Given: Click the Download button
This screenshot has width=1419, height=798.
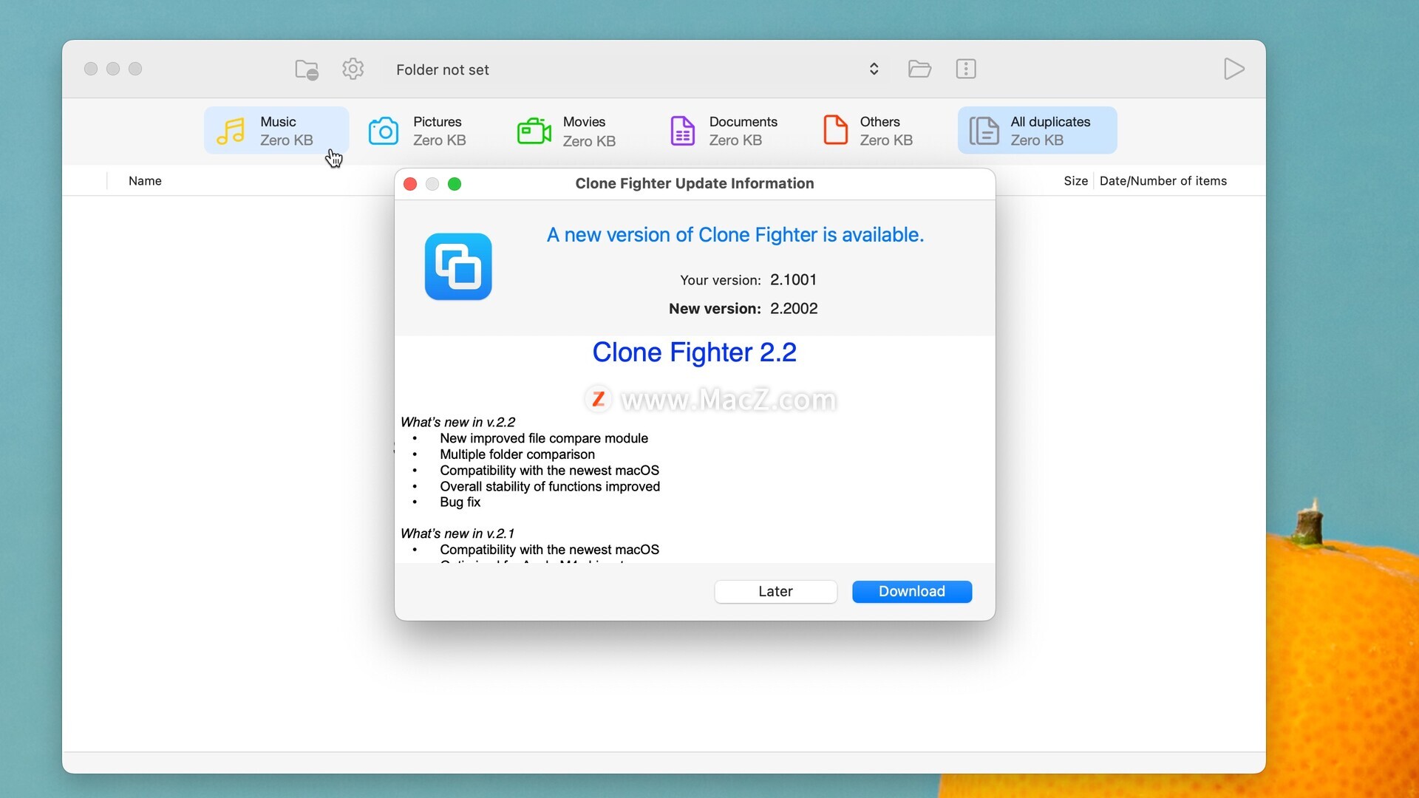Looking at the screenshot, I should 912,592.
